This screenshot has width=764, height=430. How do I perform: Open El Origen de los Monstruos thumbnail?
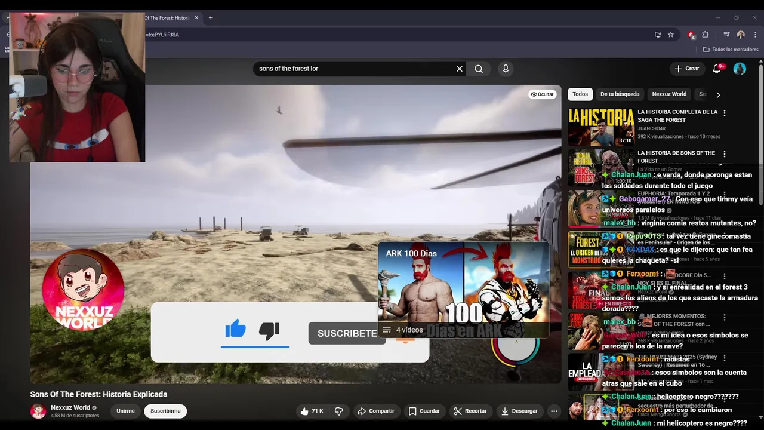pyautogui.click(x=601, y=250)
